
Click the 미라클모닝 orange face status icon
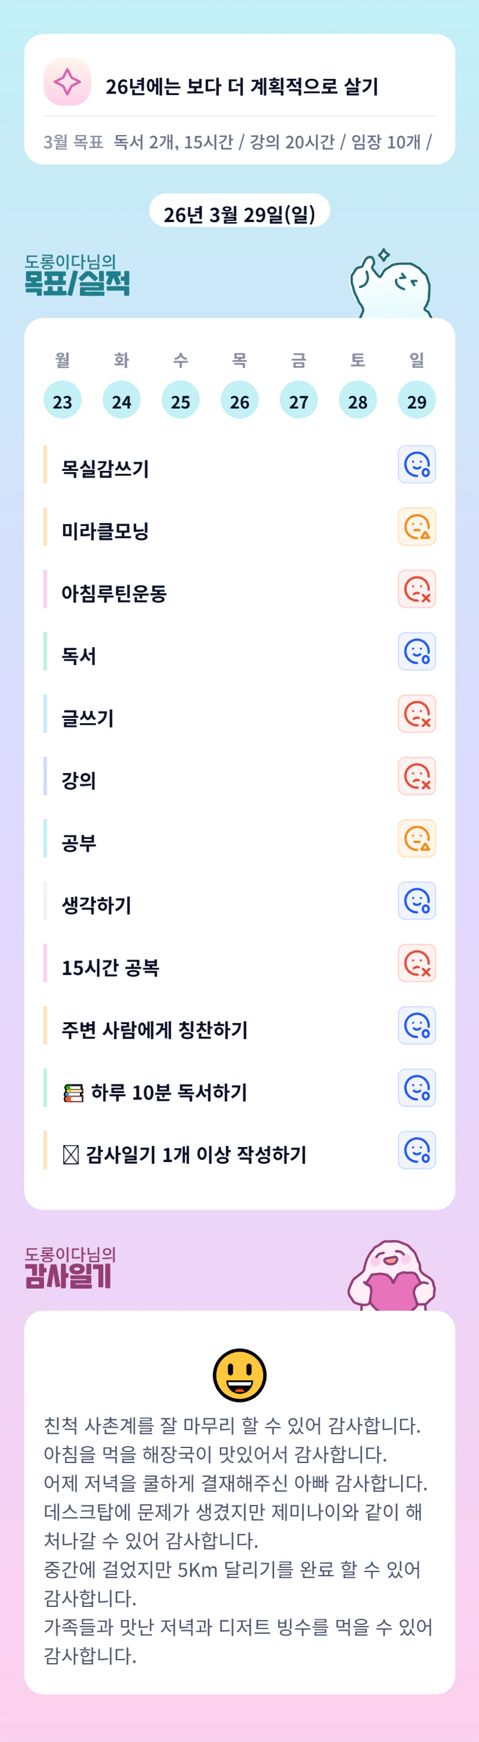416,527
